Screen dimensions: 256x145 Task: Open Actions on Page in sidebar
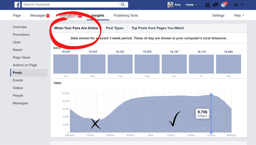coord(25,65)
